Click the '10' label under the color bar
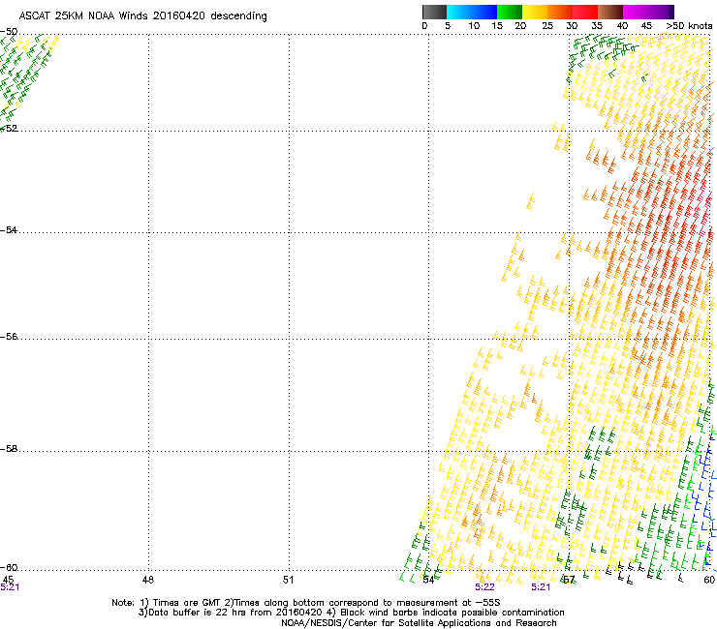This screenshot has width=717, height=629. pyautogui.click(x=474, y=26)
